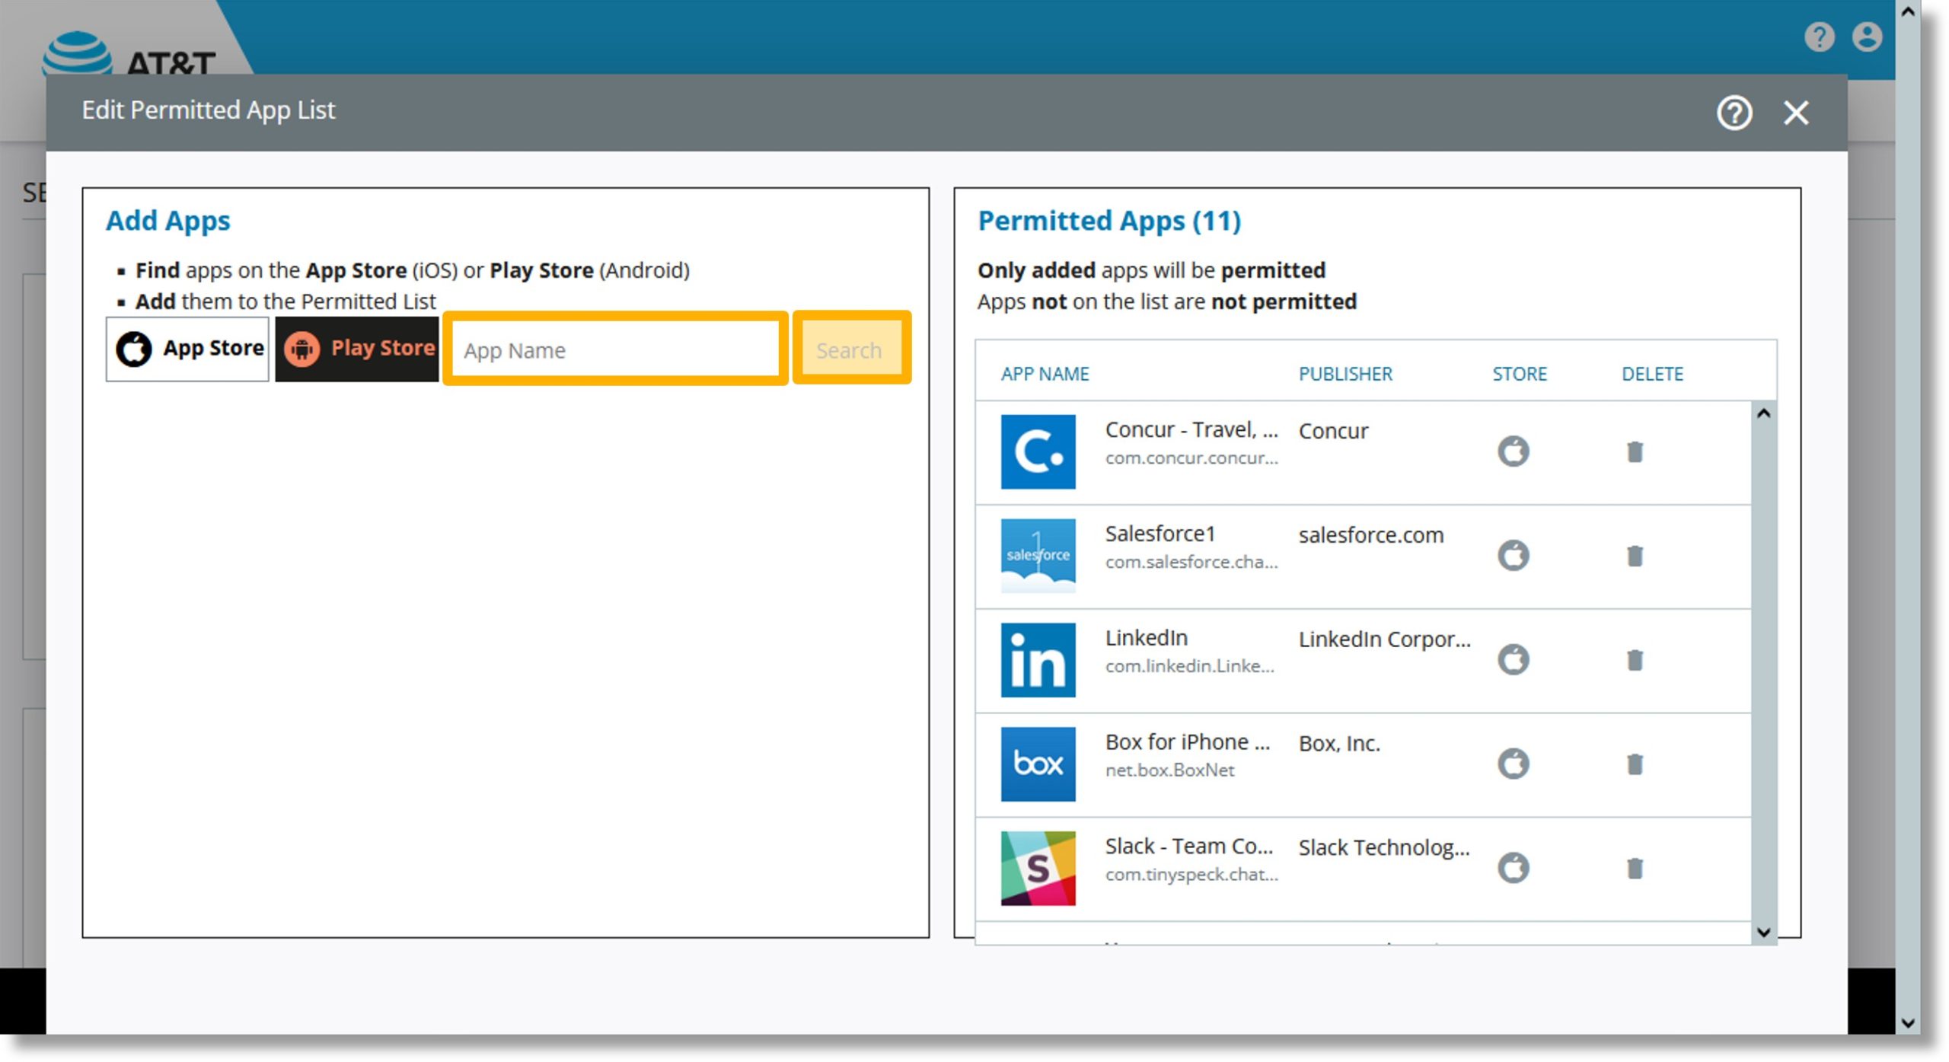1949x1062 pixels.
Task: Select the 'Slack - Team Co...' app name
Action: click(x=1188, y=846)
